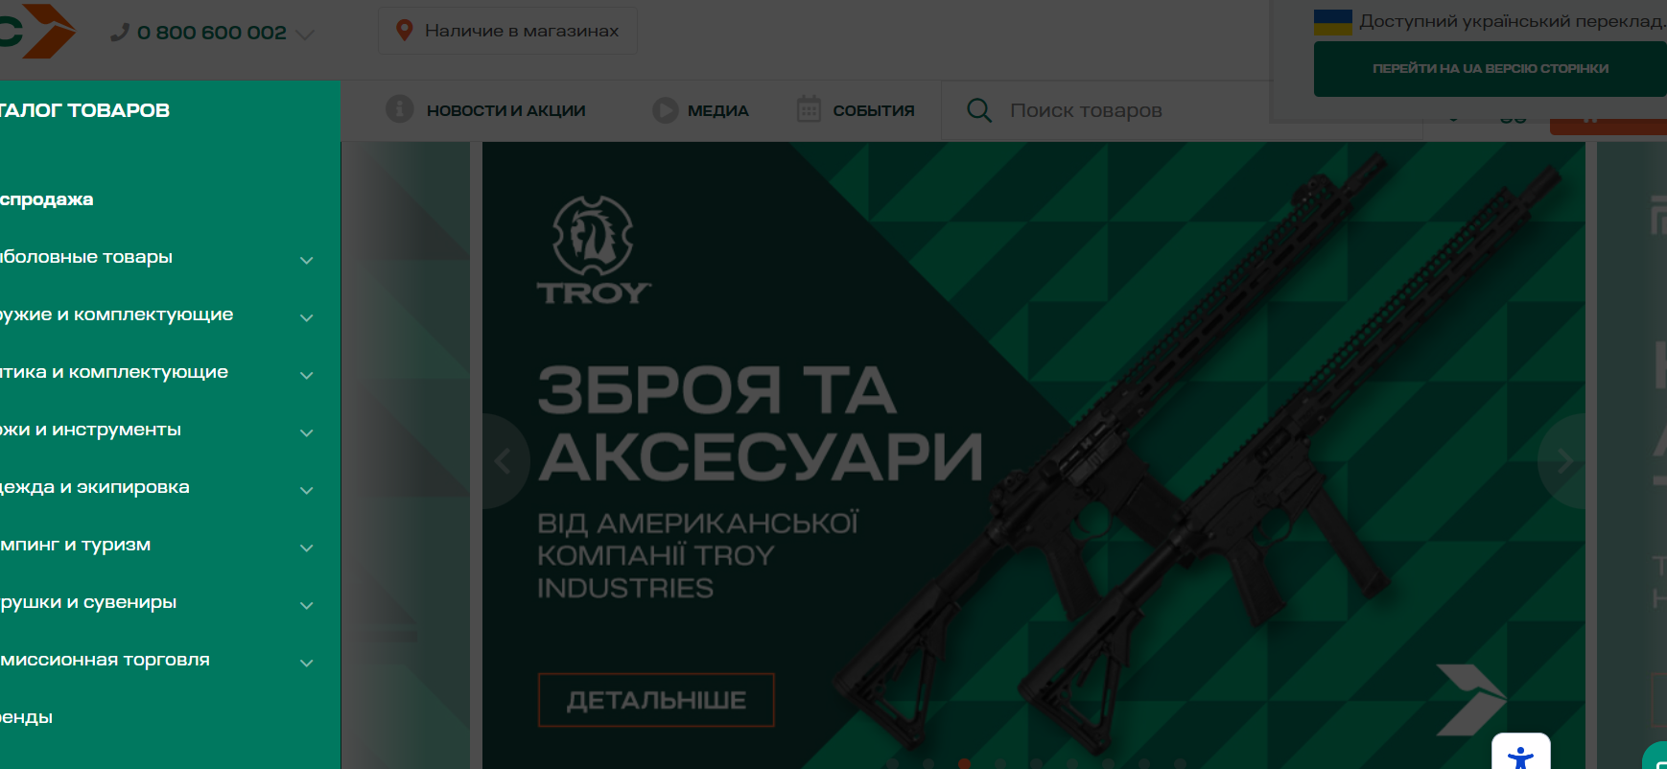Click the ДЕТАЛЬНІШЕ banner button
1667x769 pixels.
pos(656,700)
